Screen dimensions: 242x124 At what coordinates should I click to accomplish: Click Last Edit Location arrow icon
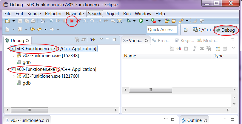(32, 29)
